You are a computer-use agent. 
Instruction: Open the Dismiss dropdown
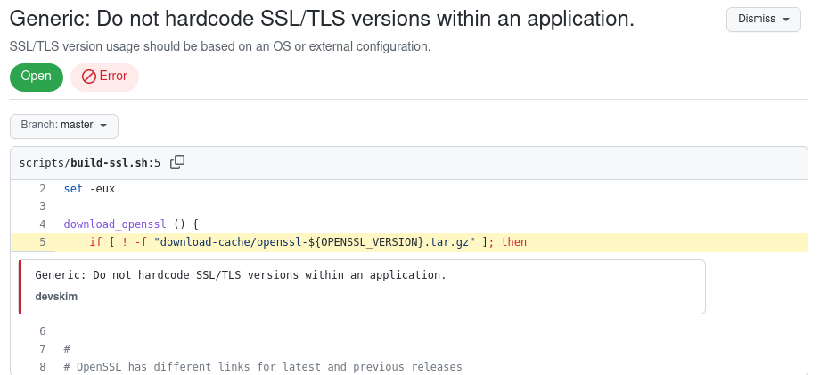point(764,20)
